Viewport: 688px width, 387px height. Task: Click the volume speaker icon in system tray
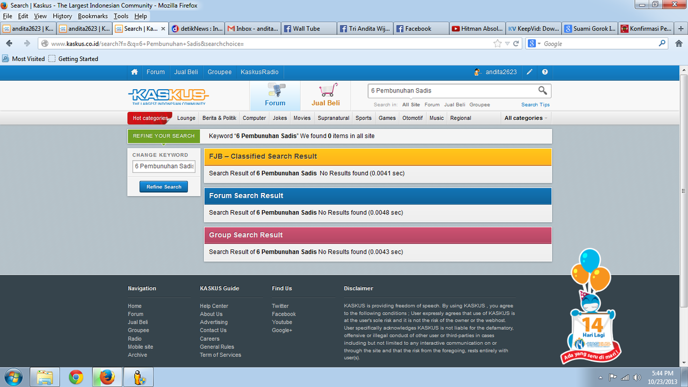tap(637, 377)
